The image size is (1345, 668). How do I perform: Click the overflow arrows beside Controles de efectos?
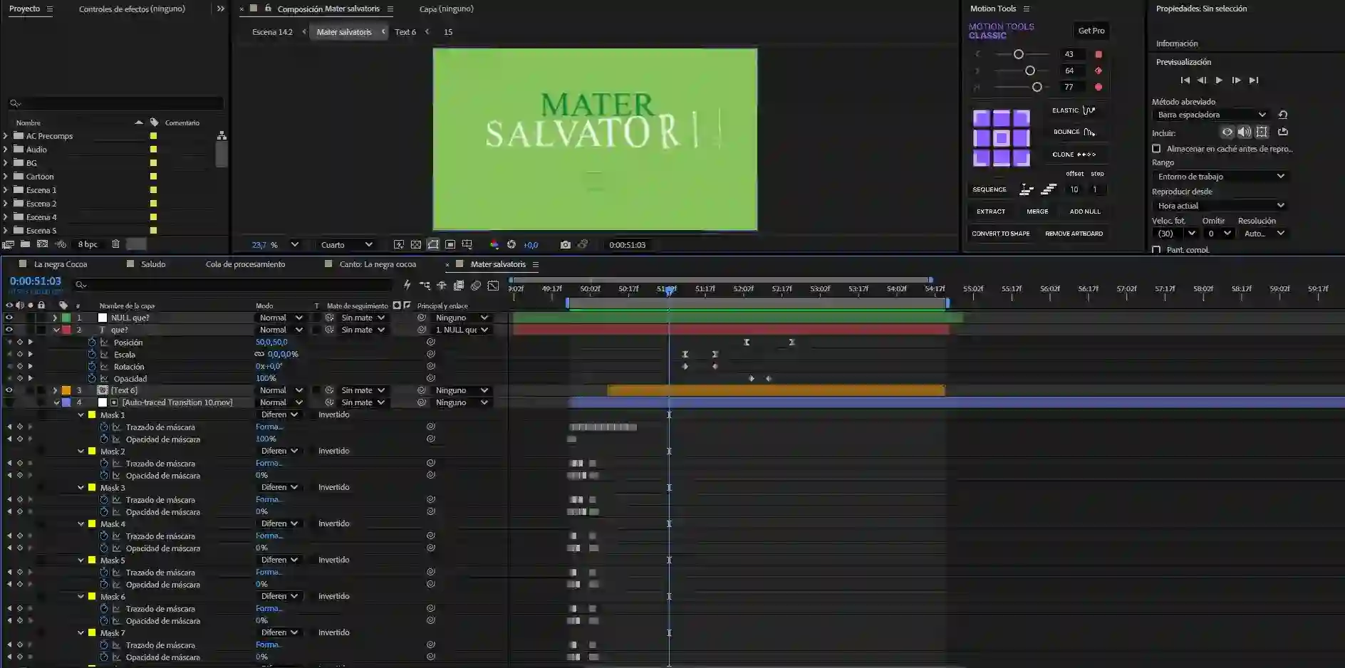pos(221,9)
